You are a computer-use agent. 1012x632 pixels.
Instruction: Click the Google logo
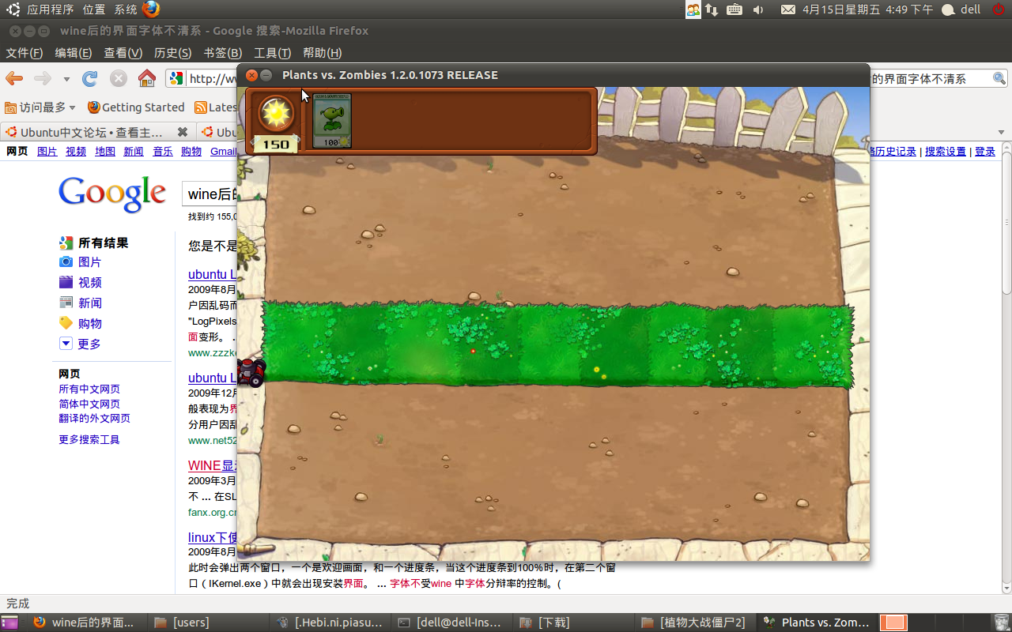coord(112,194)
